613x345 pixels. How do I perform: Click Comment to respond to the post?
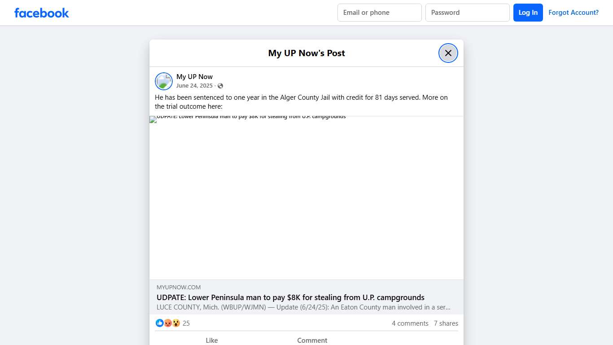coord(312,340)
